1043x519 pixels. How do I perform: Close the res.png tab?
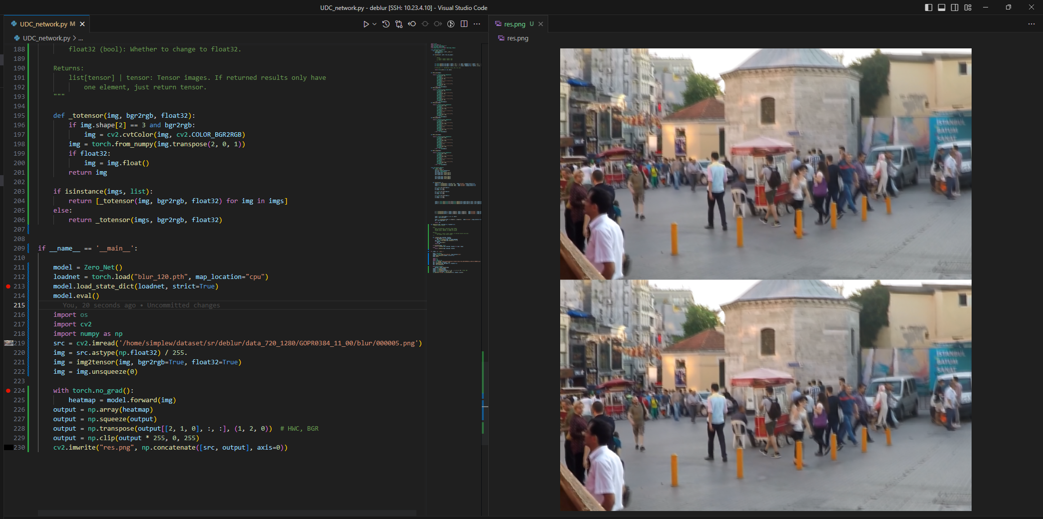point(541,23)
